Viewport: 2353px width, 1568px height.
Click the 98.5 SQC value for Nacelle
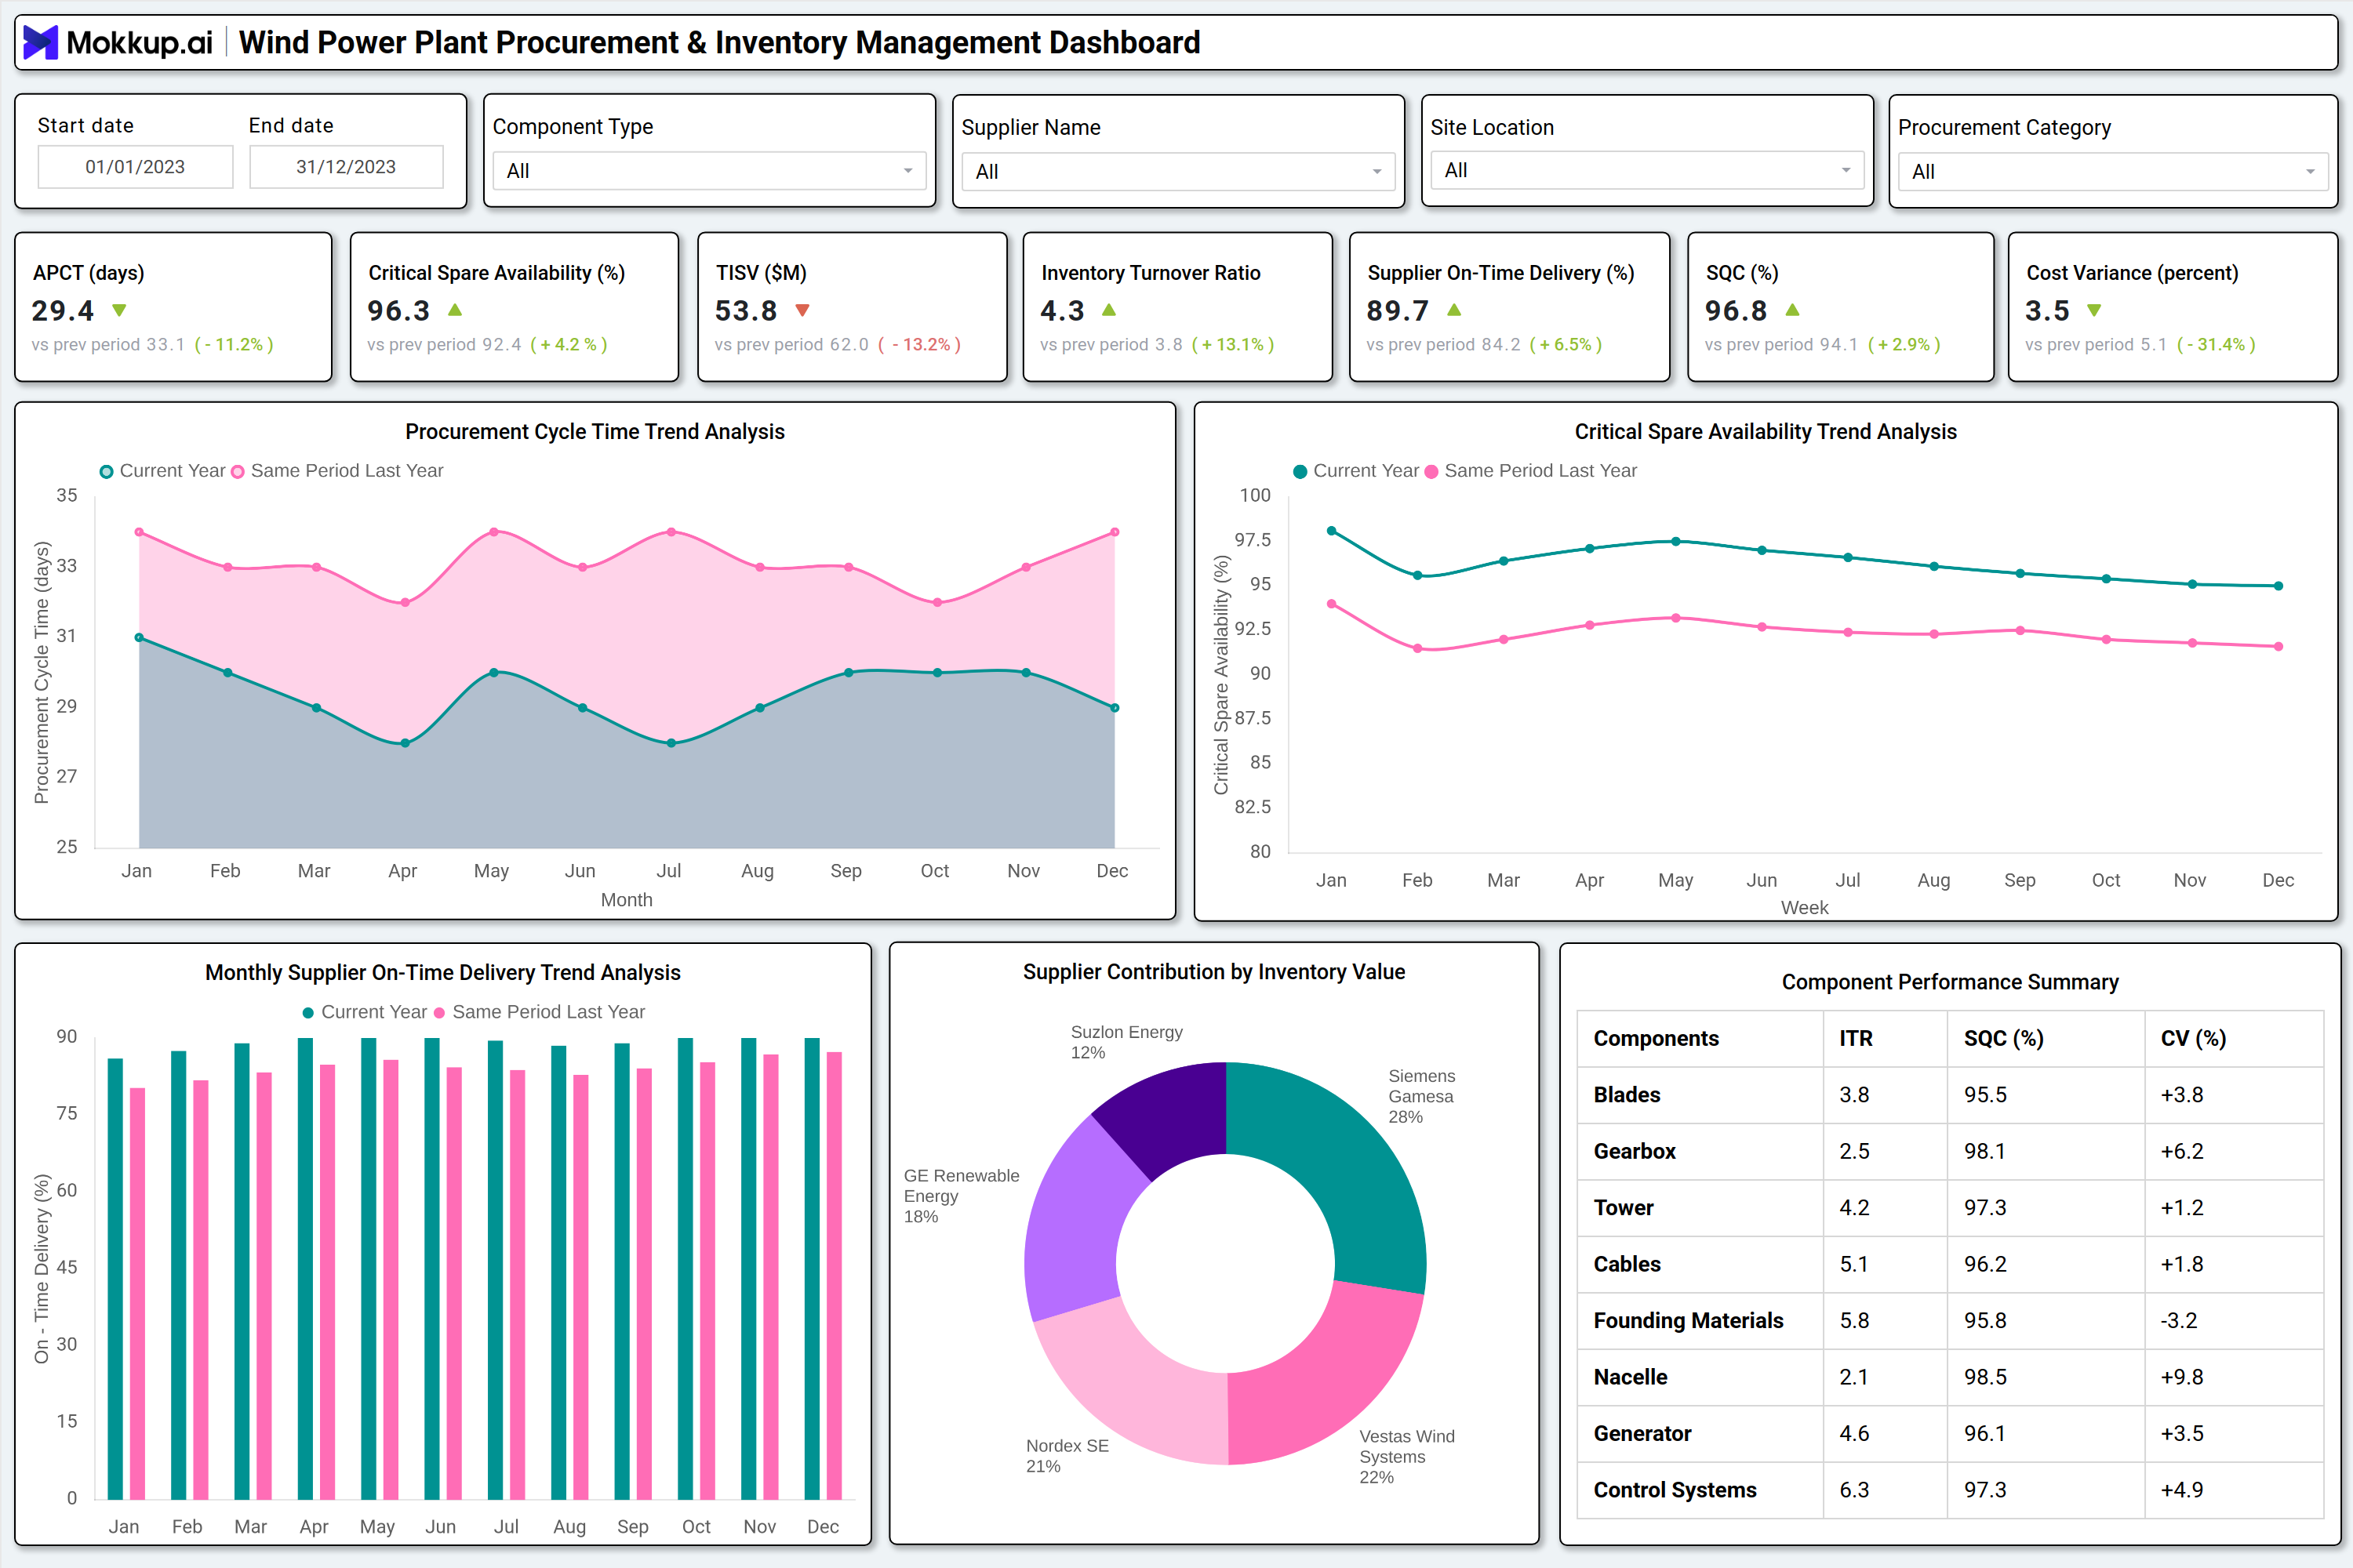1985,1378
